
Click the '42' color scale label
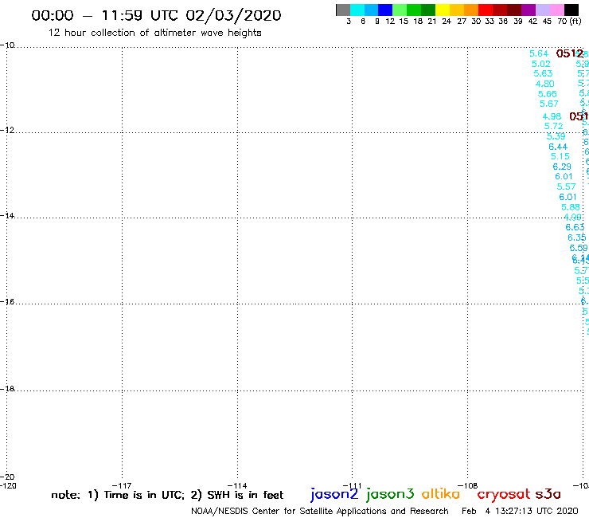(532, 22)
